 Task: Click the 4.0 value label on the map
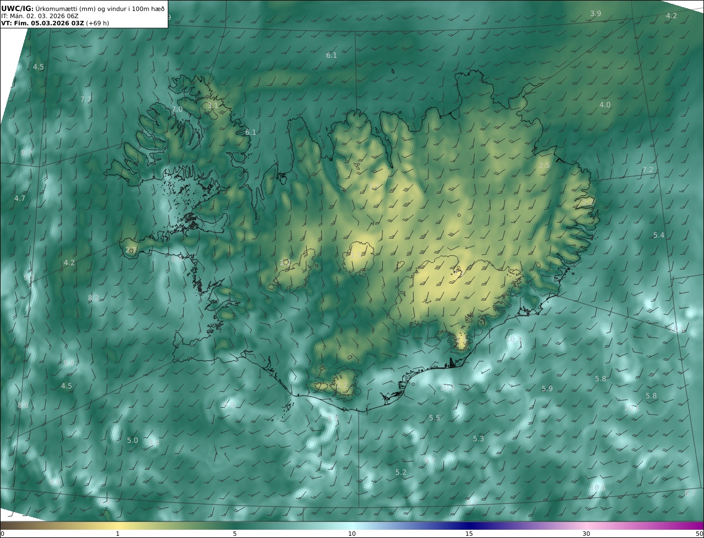pos(605,105)
